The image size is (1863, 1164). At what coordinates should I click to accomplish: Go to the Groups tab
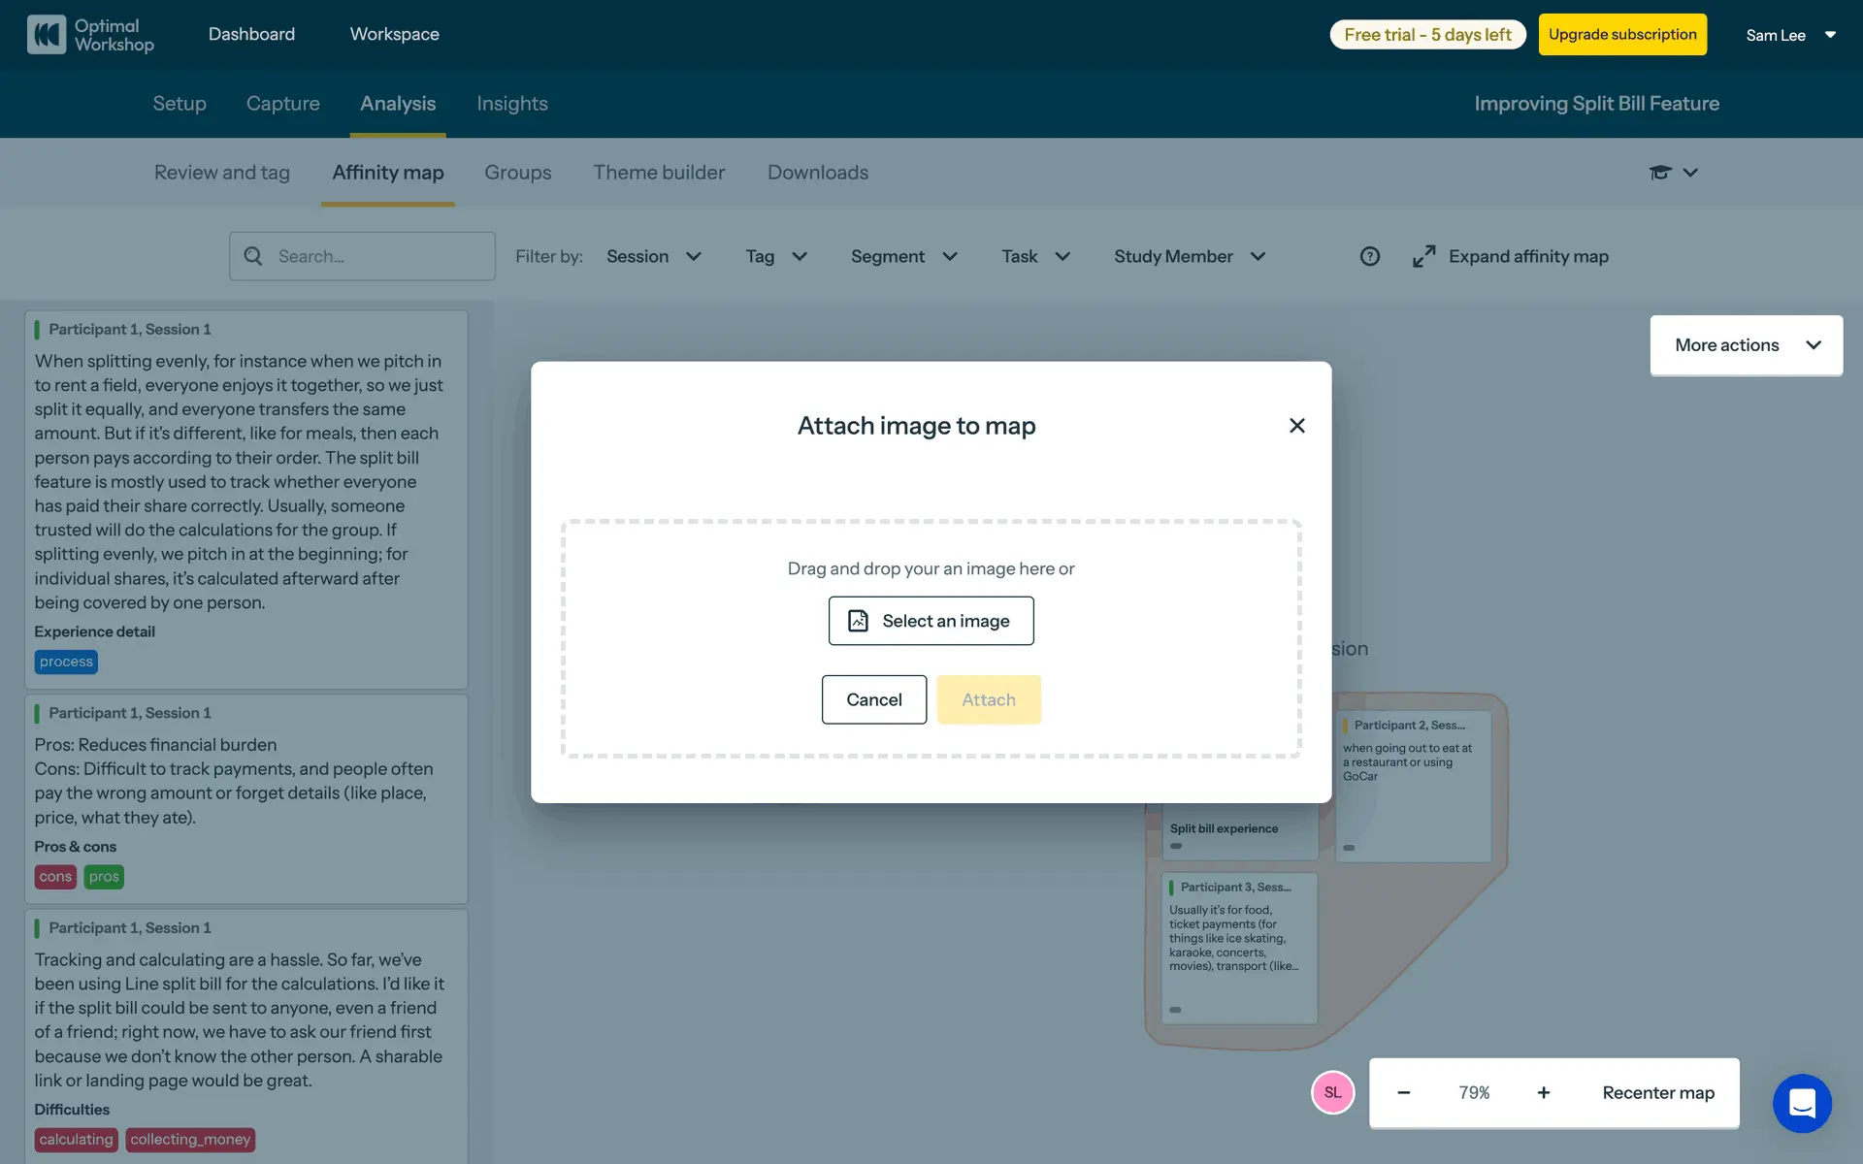pyautogui.click(x=517, y=173)
